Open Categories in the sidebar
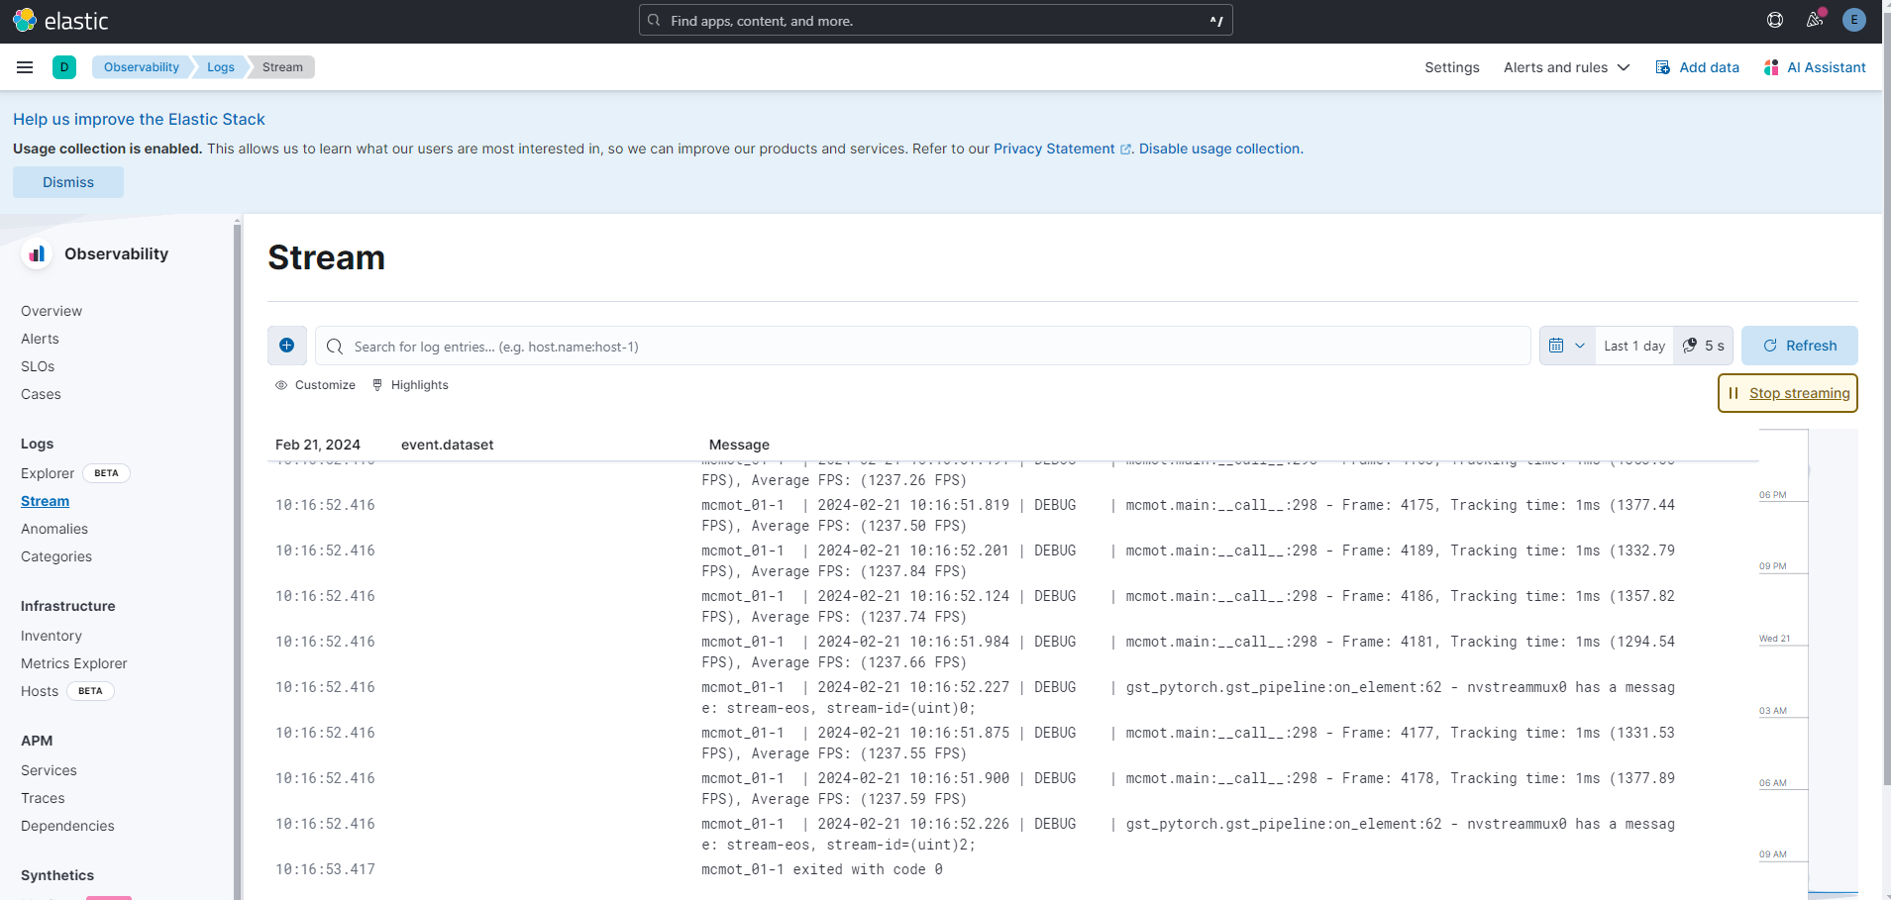 [56, 556]
